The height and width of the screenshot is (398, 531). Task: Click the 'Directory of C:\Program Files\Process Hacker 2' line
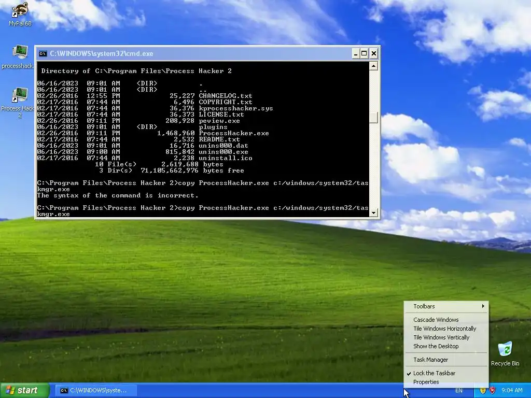[x=136, y=71]
